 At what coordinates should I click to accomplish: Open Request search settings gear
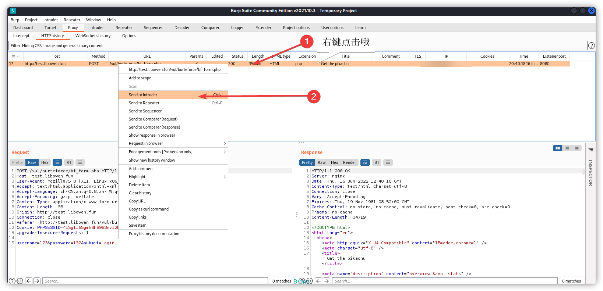point(20,281)
